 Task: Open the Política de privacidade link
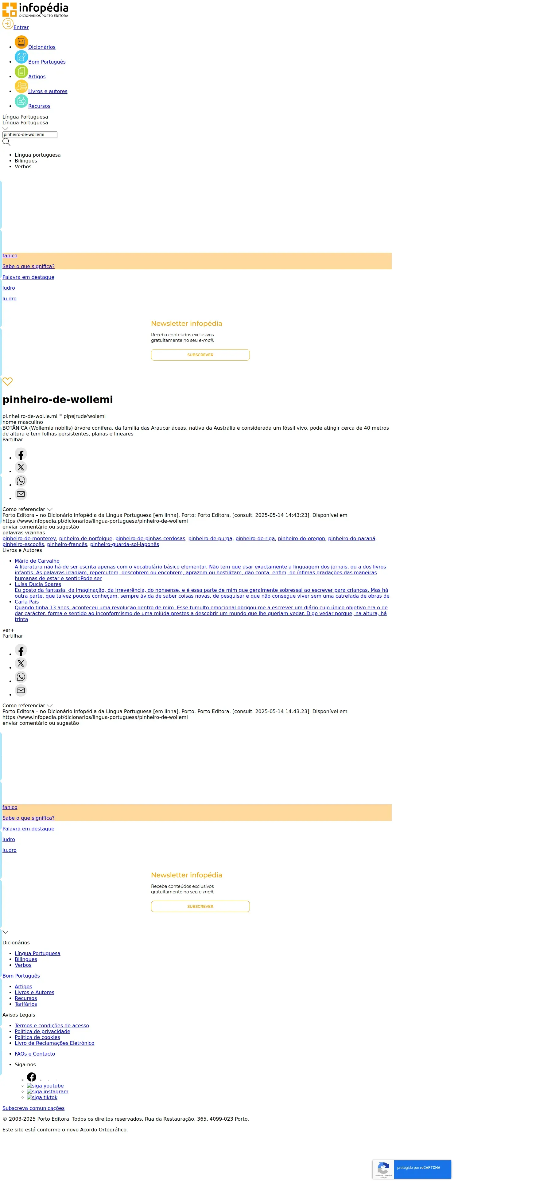click(x=42, y=1032)
